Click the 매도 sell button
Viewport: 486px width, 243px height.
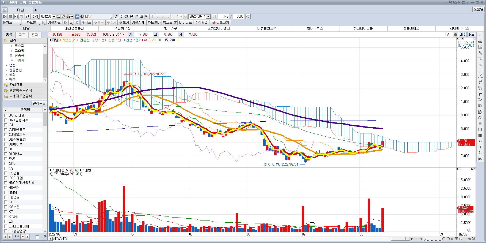coord(471,34)
